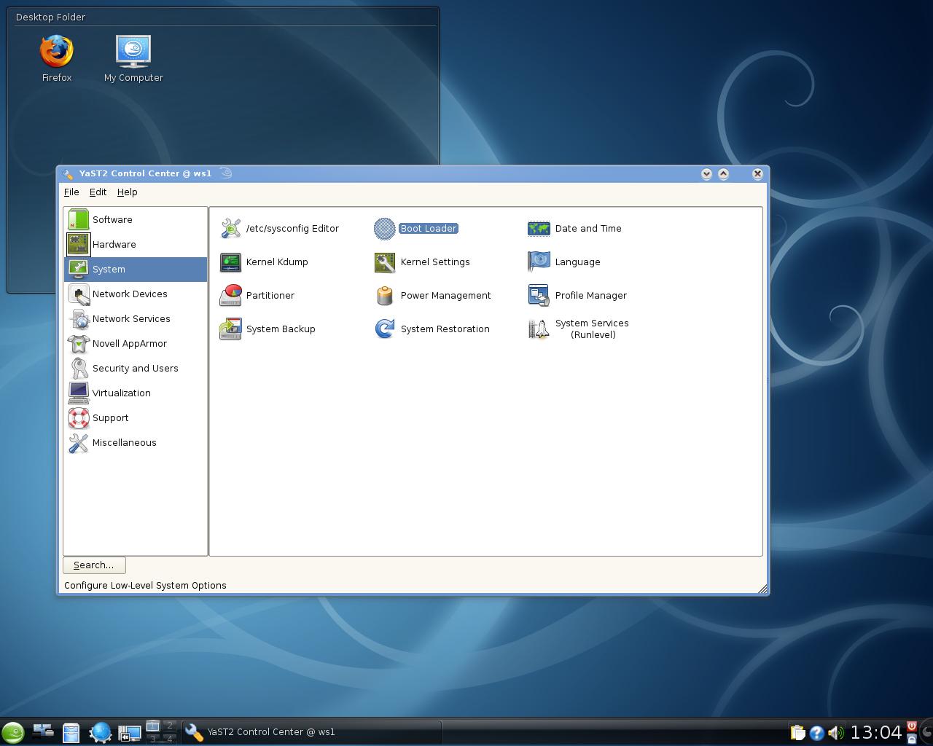933x746 pixels.
Task: Select the System category in sidebar
Action: (136, 269)
